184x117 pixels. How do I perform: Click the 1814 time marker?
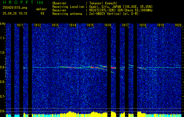pyautogui.click(x=73, y=25)
